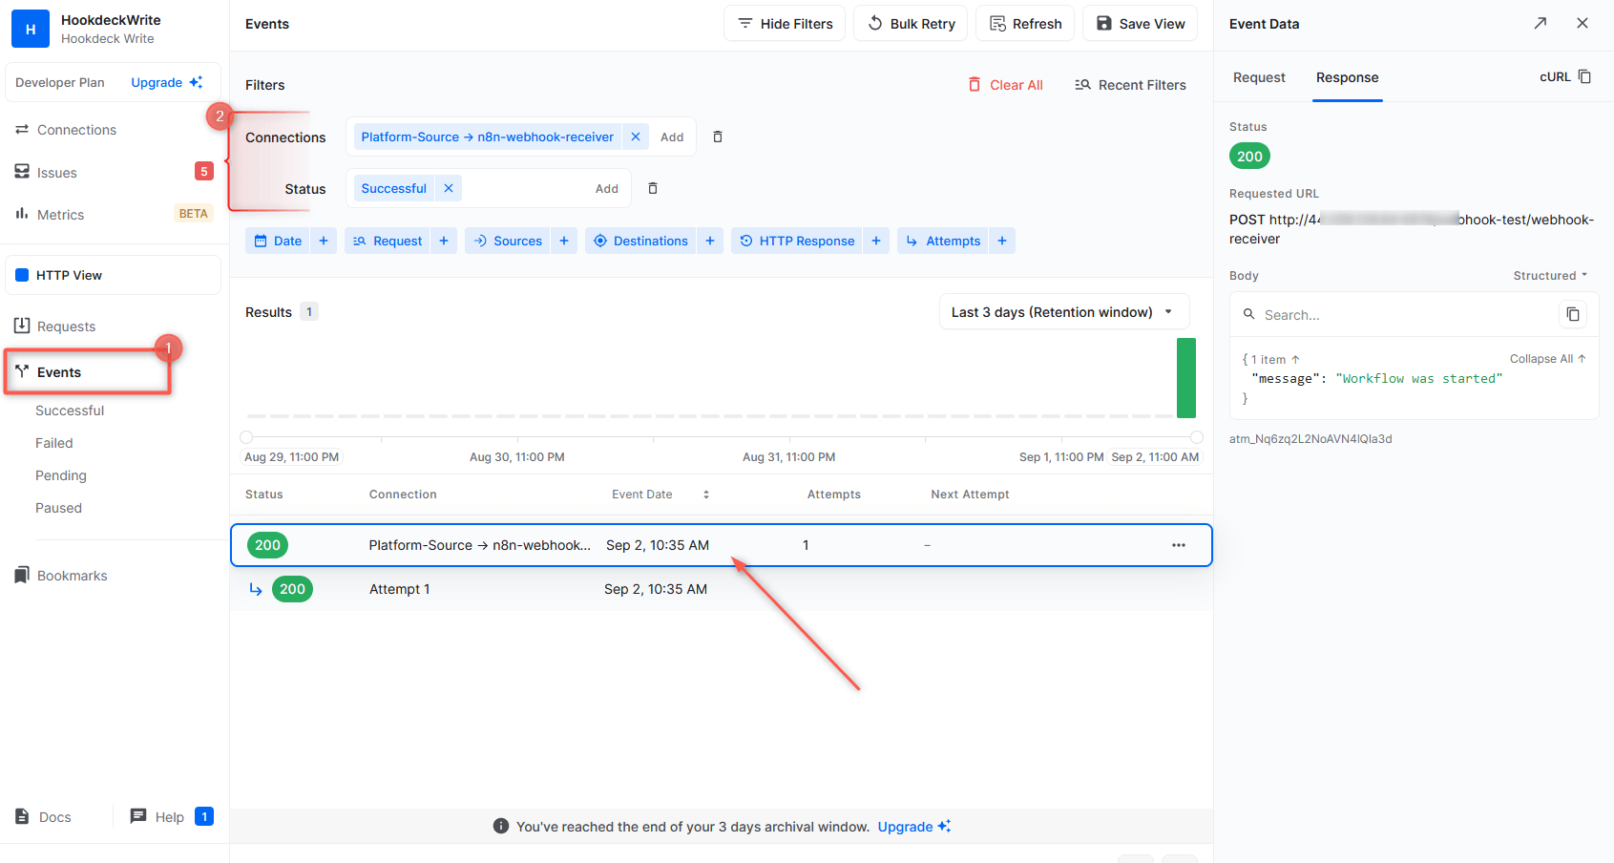Delete the Status filter with trash icon

coord(653,189)
